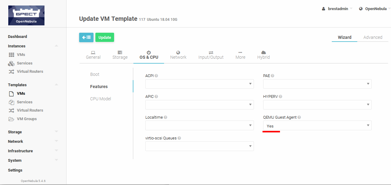Screen dimensions: 391x185
Task: Click the PAE help question icon
Action: (272, 76)
